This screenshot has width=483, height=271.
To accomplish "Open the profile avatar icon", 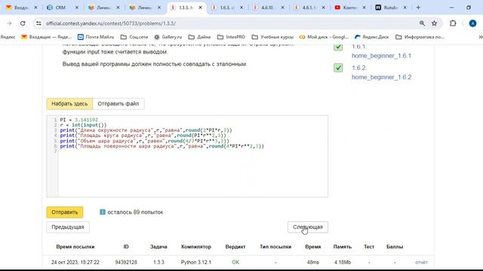I will click(x=472, y=23).
